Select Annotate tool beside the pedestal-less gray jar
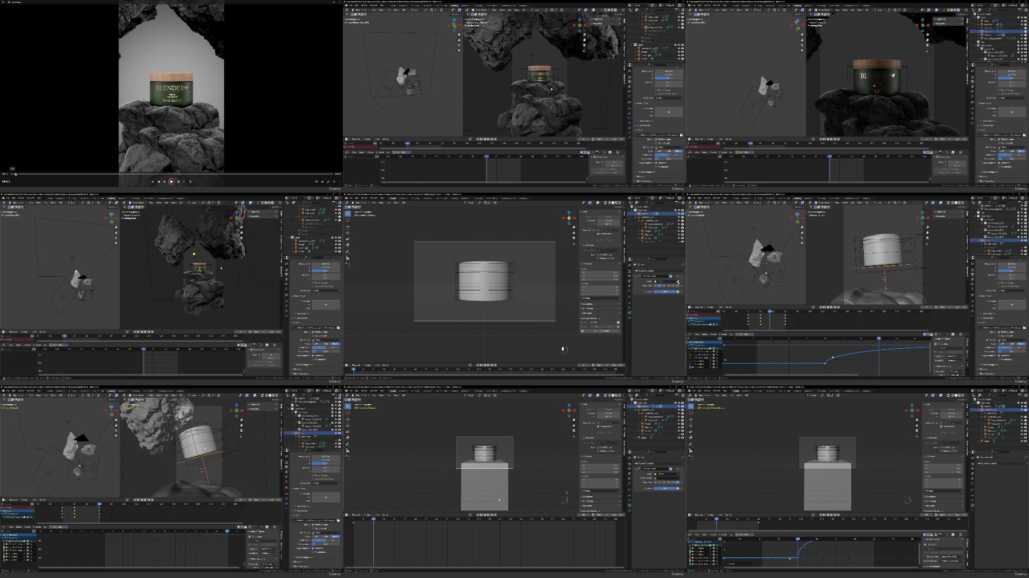The height and width of the screenshot is (578, 1029). tap(348, 252)
